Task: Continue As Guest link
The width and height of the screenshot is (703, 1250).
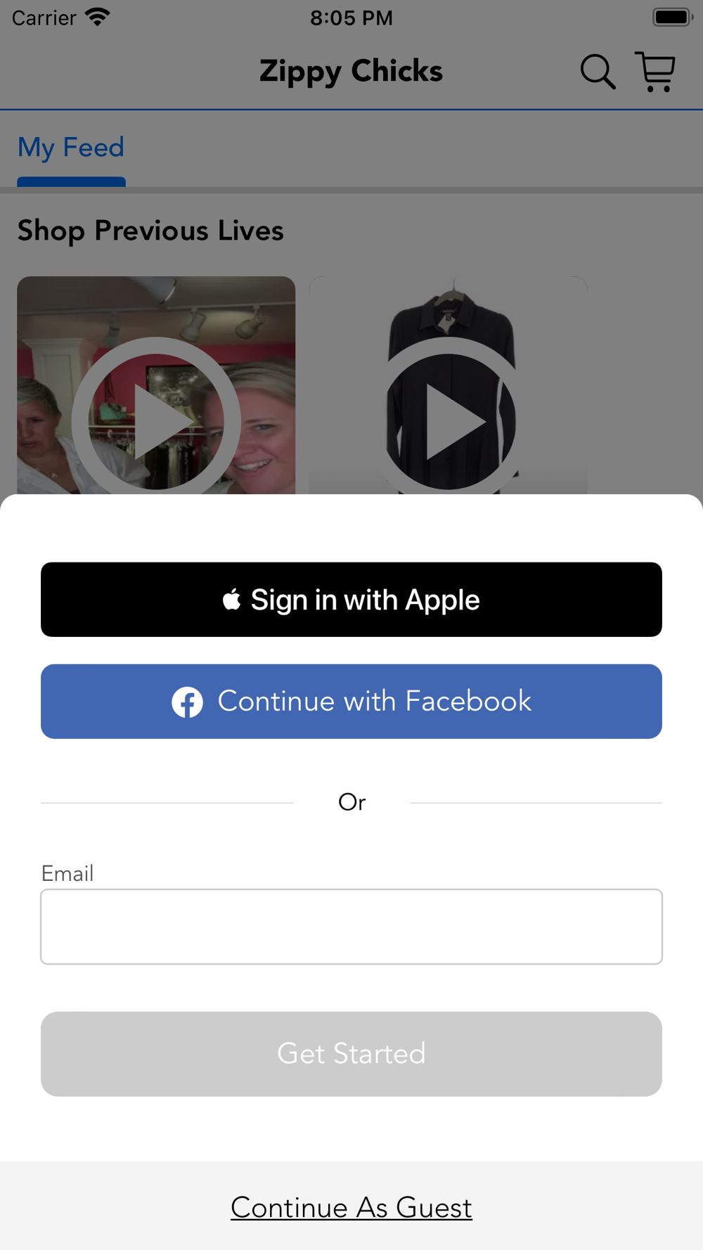Action: (351, 1208)
